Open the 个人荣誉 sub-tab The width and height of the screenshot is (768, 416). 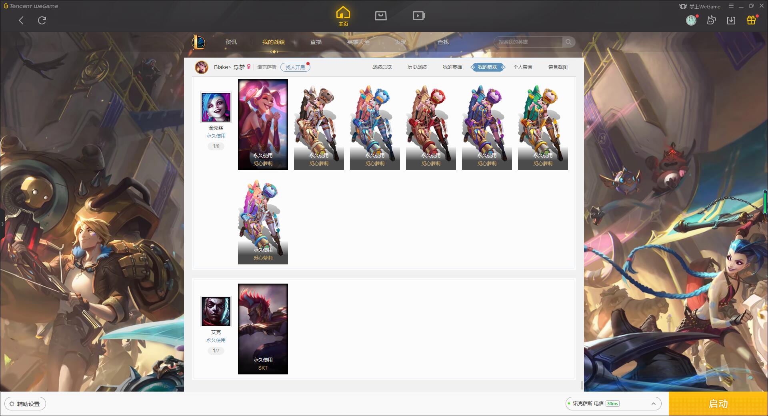(523, 67)
